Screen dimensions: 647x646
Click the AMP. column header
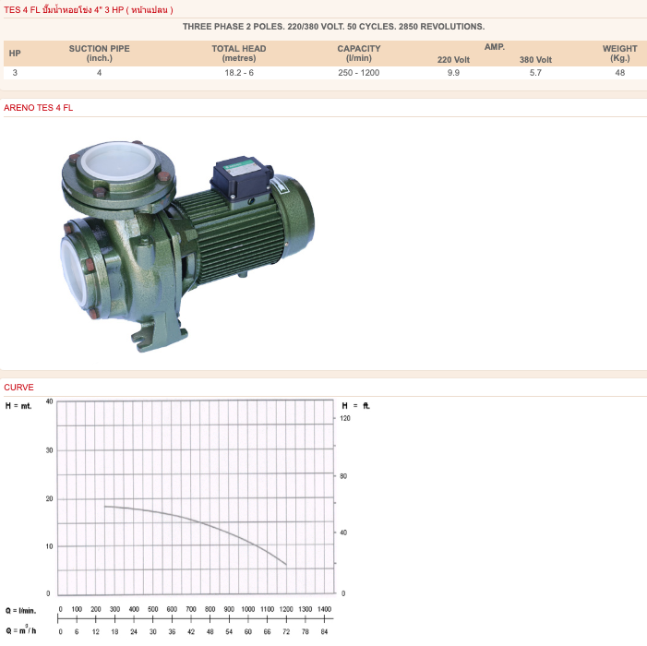pos(495,47)
